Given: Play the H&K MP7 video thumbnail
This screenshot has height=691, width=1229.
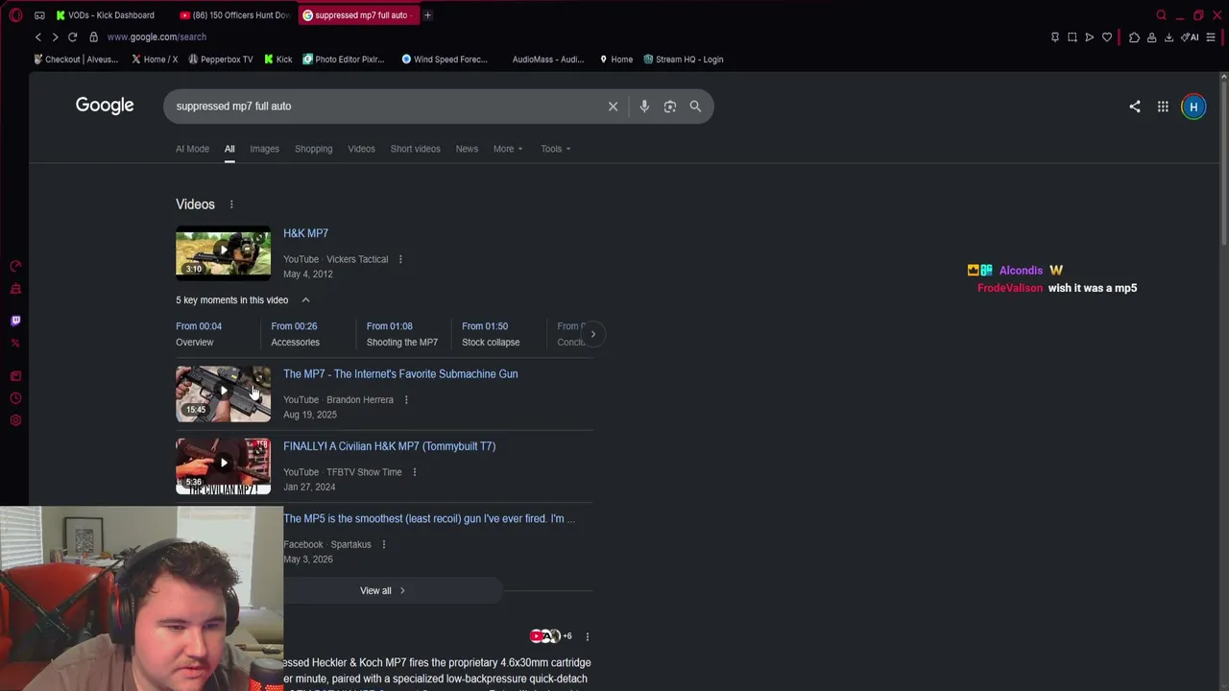Looking at the screenshot, I should click(223, 251).
